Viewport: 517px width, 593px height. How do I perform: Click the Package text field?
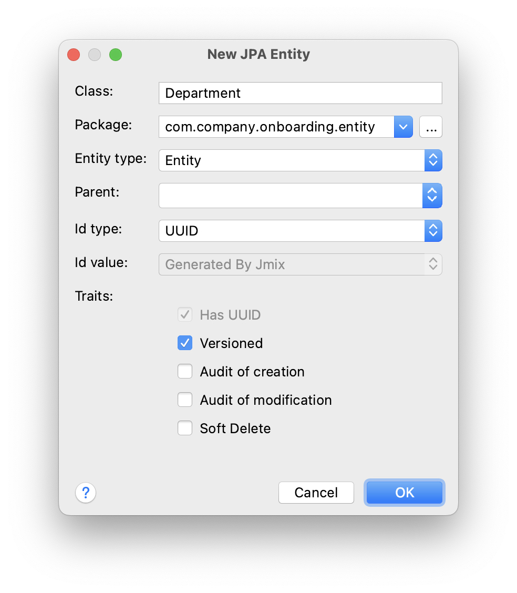(276, 127)
